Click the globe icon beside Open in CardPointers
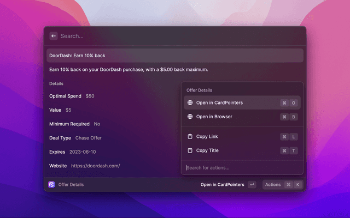The width and height of the screenshot is (350, 218). point(190,102)
